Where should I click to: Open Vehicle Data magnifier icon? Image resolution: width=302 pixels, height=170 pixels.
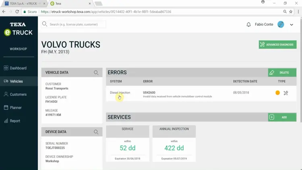(96, 73)
